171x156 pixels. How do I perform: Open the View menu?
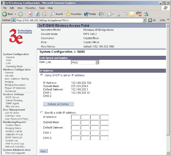pyautogui.click(x=20, y=8)
